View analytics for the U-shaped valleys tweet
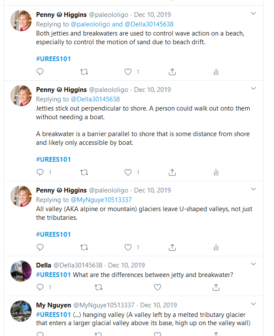 (x=216, y=248)
